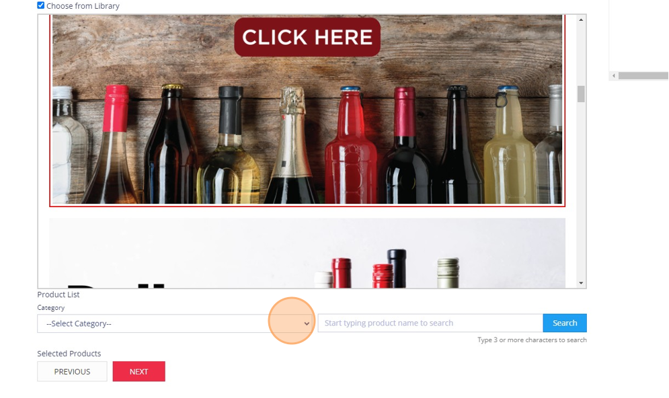Select the white-background bottles banner image
669x398 pixels.
point(307,253)
